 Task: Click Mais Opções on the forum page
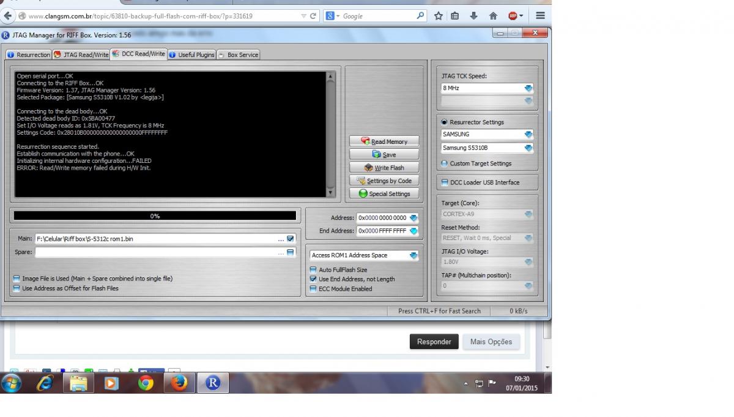coord(491,342)
